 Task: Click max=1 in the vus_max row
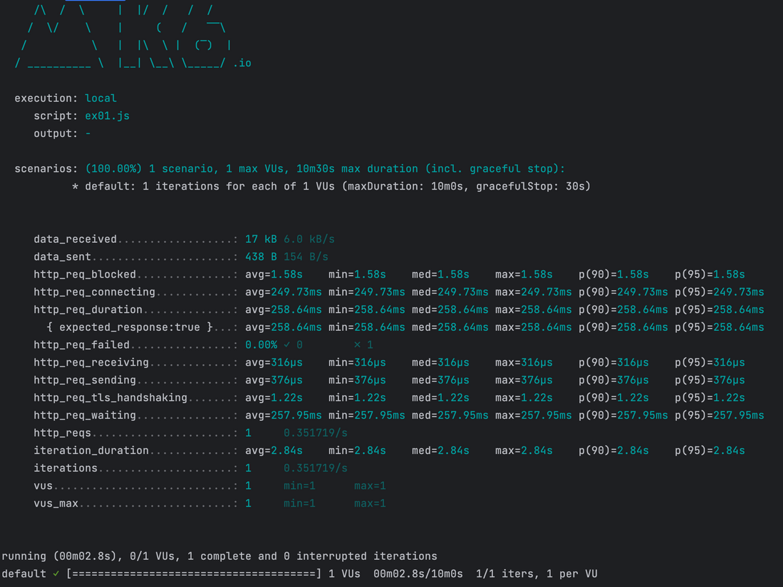[369, 504]
